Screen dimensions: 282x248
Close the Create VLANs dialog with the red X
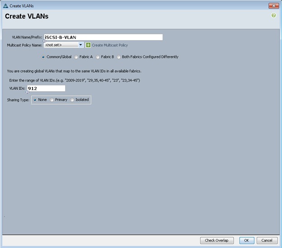(273, 6)
